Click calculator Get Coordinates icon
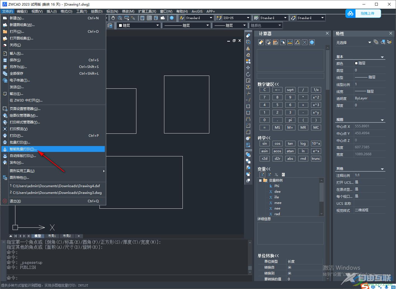The image size is (396, 289). coord(283,42)
